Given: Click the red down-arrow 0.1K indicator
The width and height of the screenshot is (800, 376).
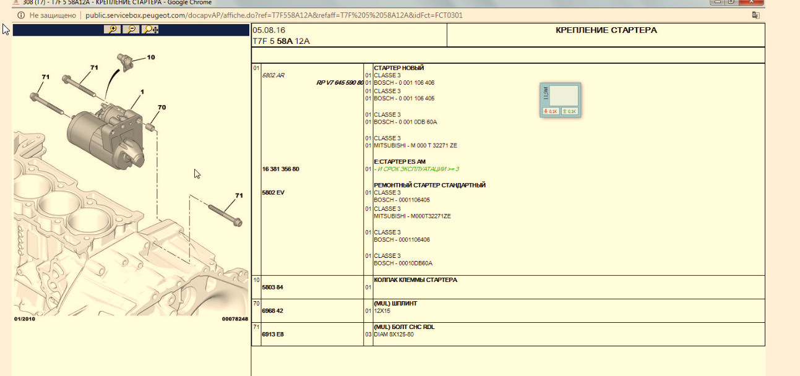Looking at the screenshot, I should [551, 111].
